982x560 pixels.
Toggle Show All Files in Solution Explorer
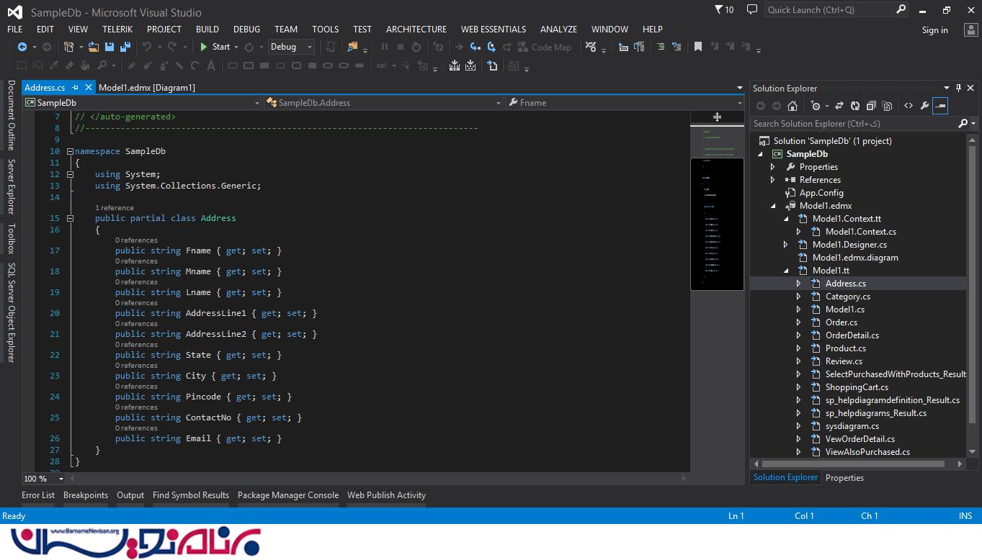(887, 106)
